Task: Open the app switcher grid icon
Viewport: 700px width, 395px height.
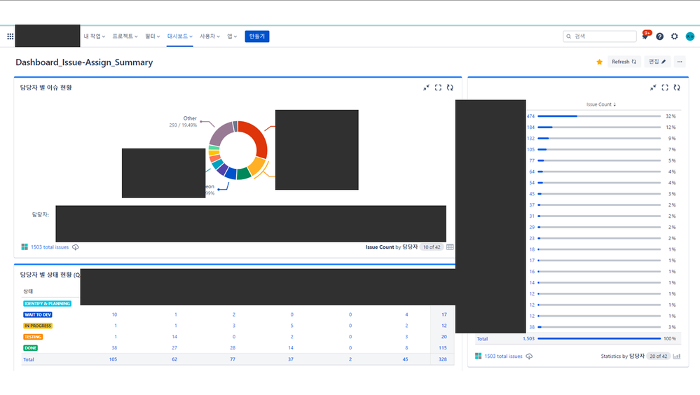Action: coord(11,36)
